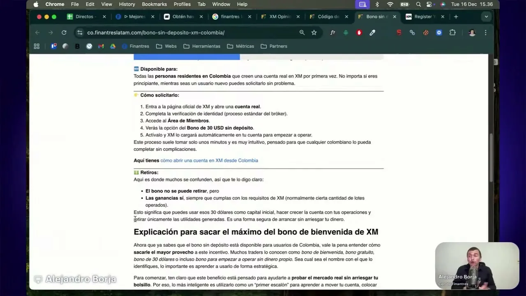Reload the page with the refresh button
This screenshot has width=526, height=296.
click(64, 32)
